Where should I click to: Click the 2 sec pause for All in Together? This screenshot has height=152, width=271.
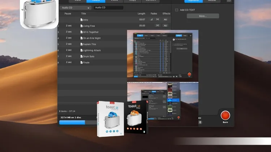pyautogui.click(x=69, y=32)
